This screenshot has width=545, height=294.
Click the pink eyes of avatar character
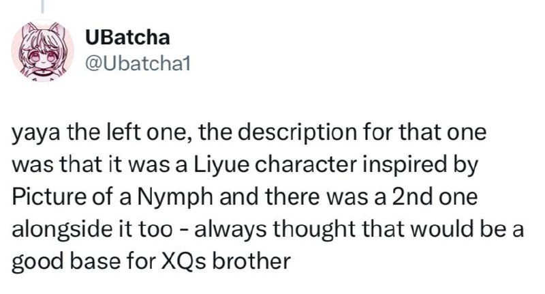(x=43, y=58)
